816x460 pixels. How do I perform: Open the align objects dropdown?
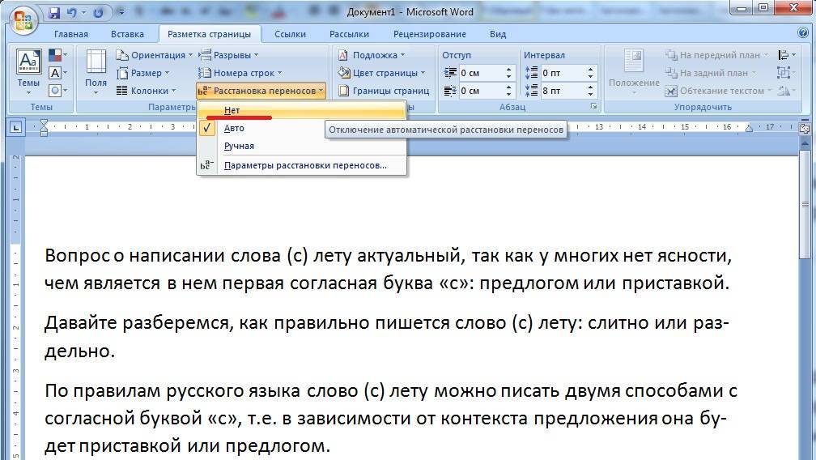786,54
